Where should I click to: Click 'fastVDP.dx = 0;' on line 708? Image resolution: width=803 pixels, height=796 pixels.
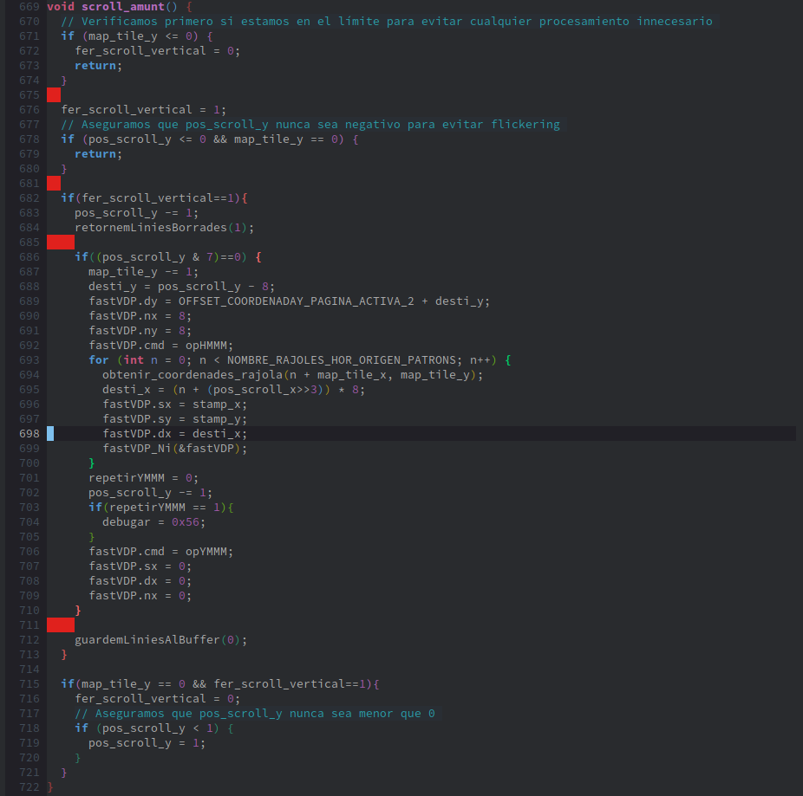(x=140, y=581)
